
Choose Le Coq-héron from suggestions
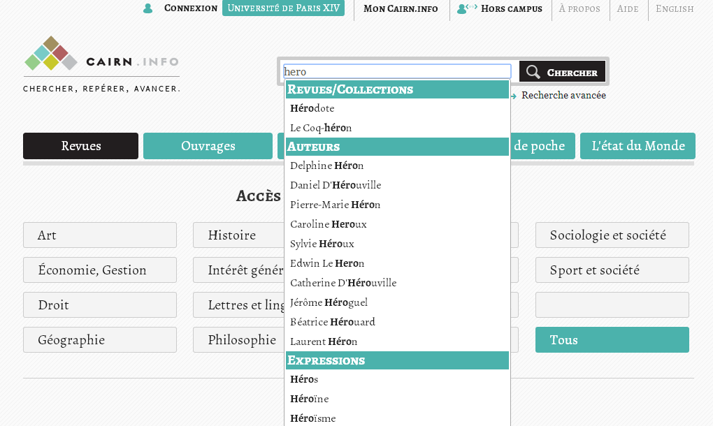click(x=397, y=128)
